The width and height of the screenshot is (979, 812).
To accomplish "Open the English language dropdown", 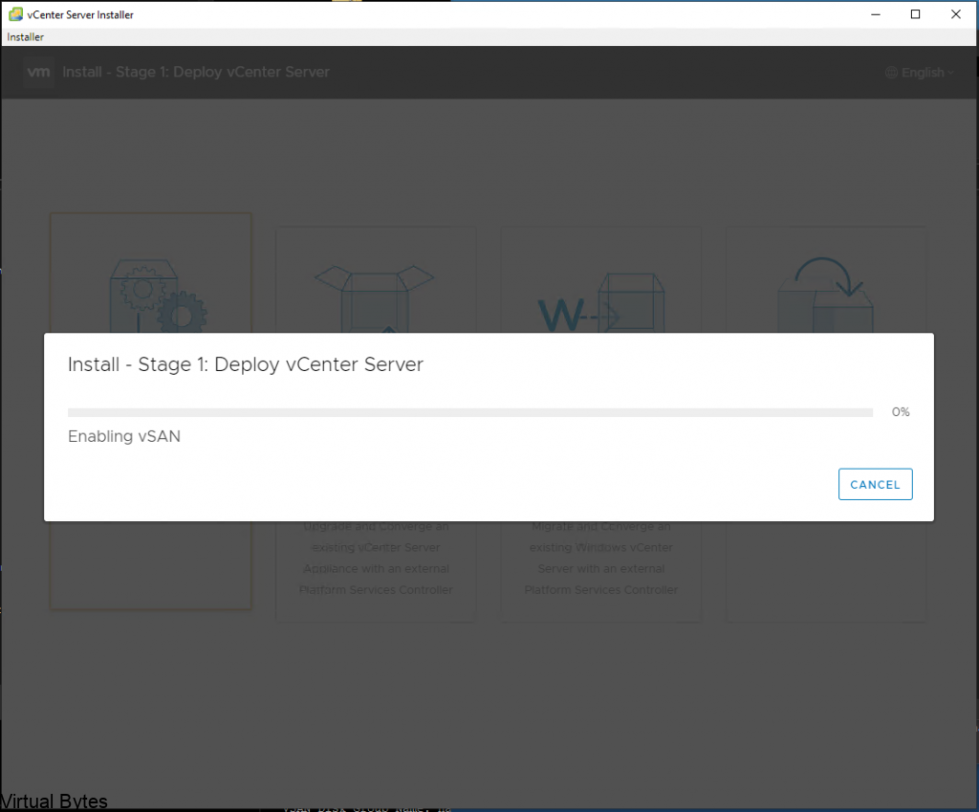I will coord(920,73).
